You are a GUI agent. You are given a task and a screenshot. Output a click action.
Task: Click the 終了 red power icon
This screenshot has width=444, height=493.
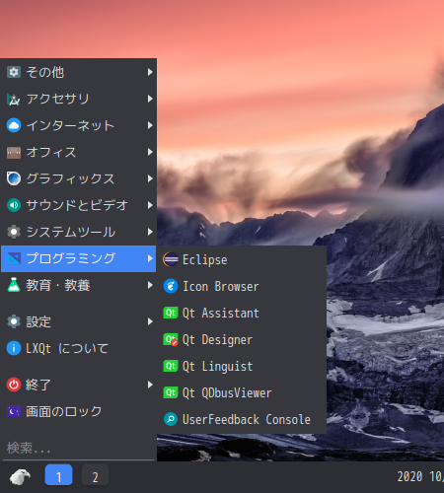[x=14, y=385]
